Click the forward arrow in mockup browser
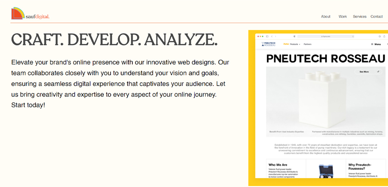This screenshot has width=388, height=187. [x=275, y=37]
